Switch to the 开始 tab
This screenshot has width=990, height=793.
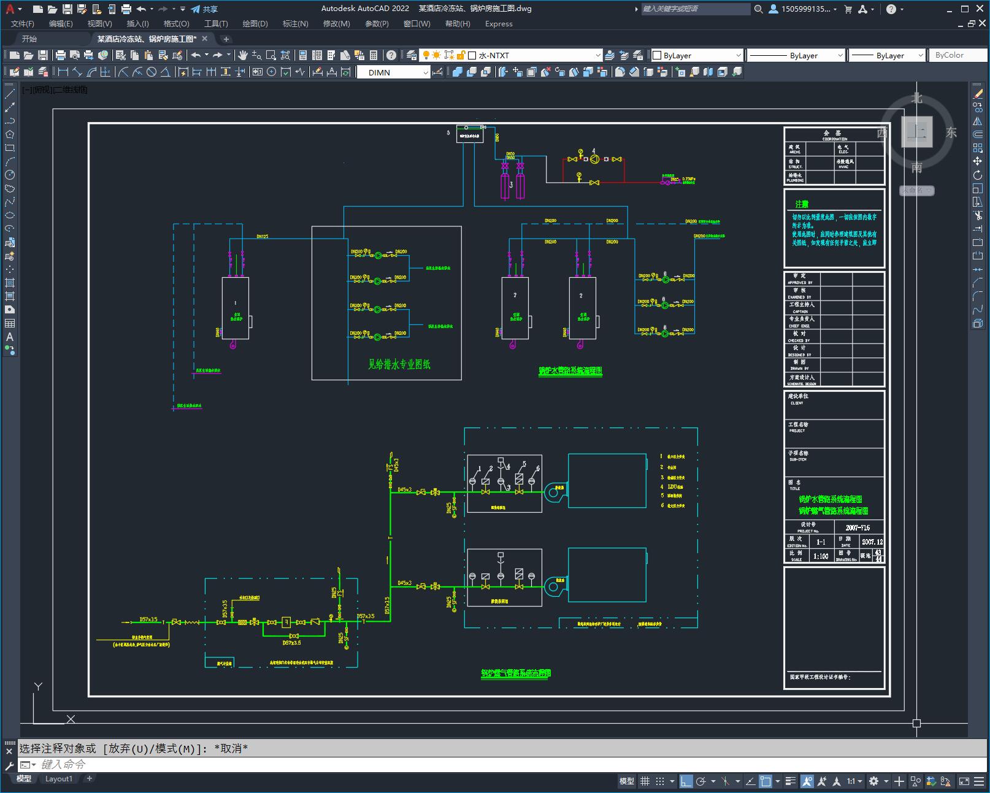point(29,39)
